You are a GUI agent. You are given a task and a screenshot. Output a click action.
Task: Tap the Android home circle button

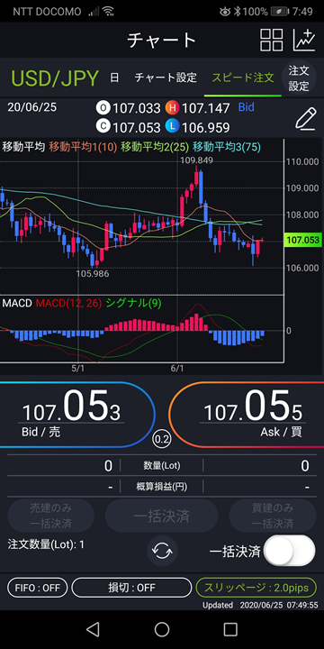(x=162, y=629)
